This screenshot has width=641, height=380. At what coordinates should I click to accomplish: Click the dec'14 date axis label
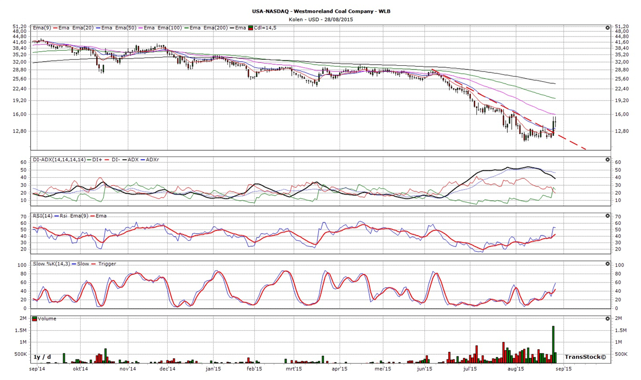167,369
